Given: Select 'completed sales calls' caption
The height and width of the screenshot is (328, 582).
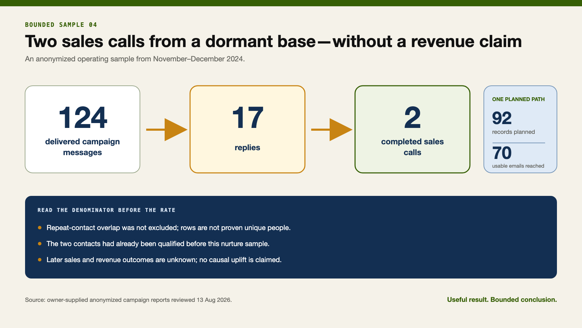Looking at the screenshot, I should 412,147.
